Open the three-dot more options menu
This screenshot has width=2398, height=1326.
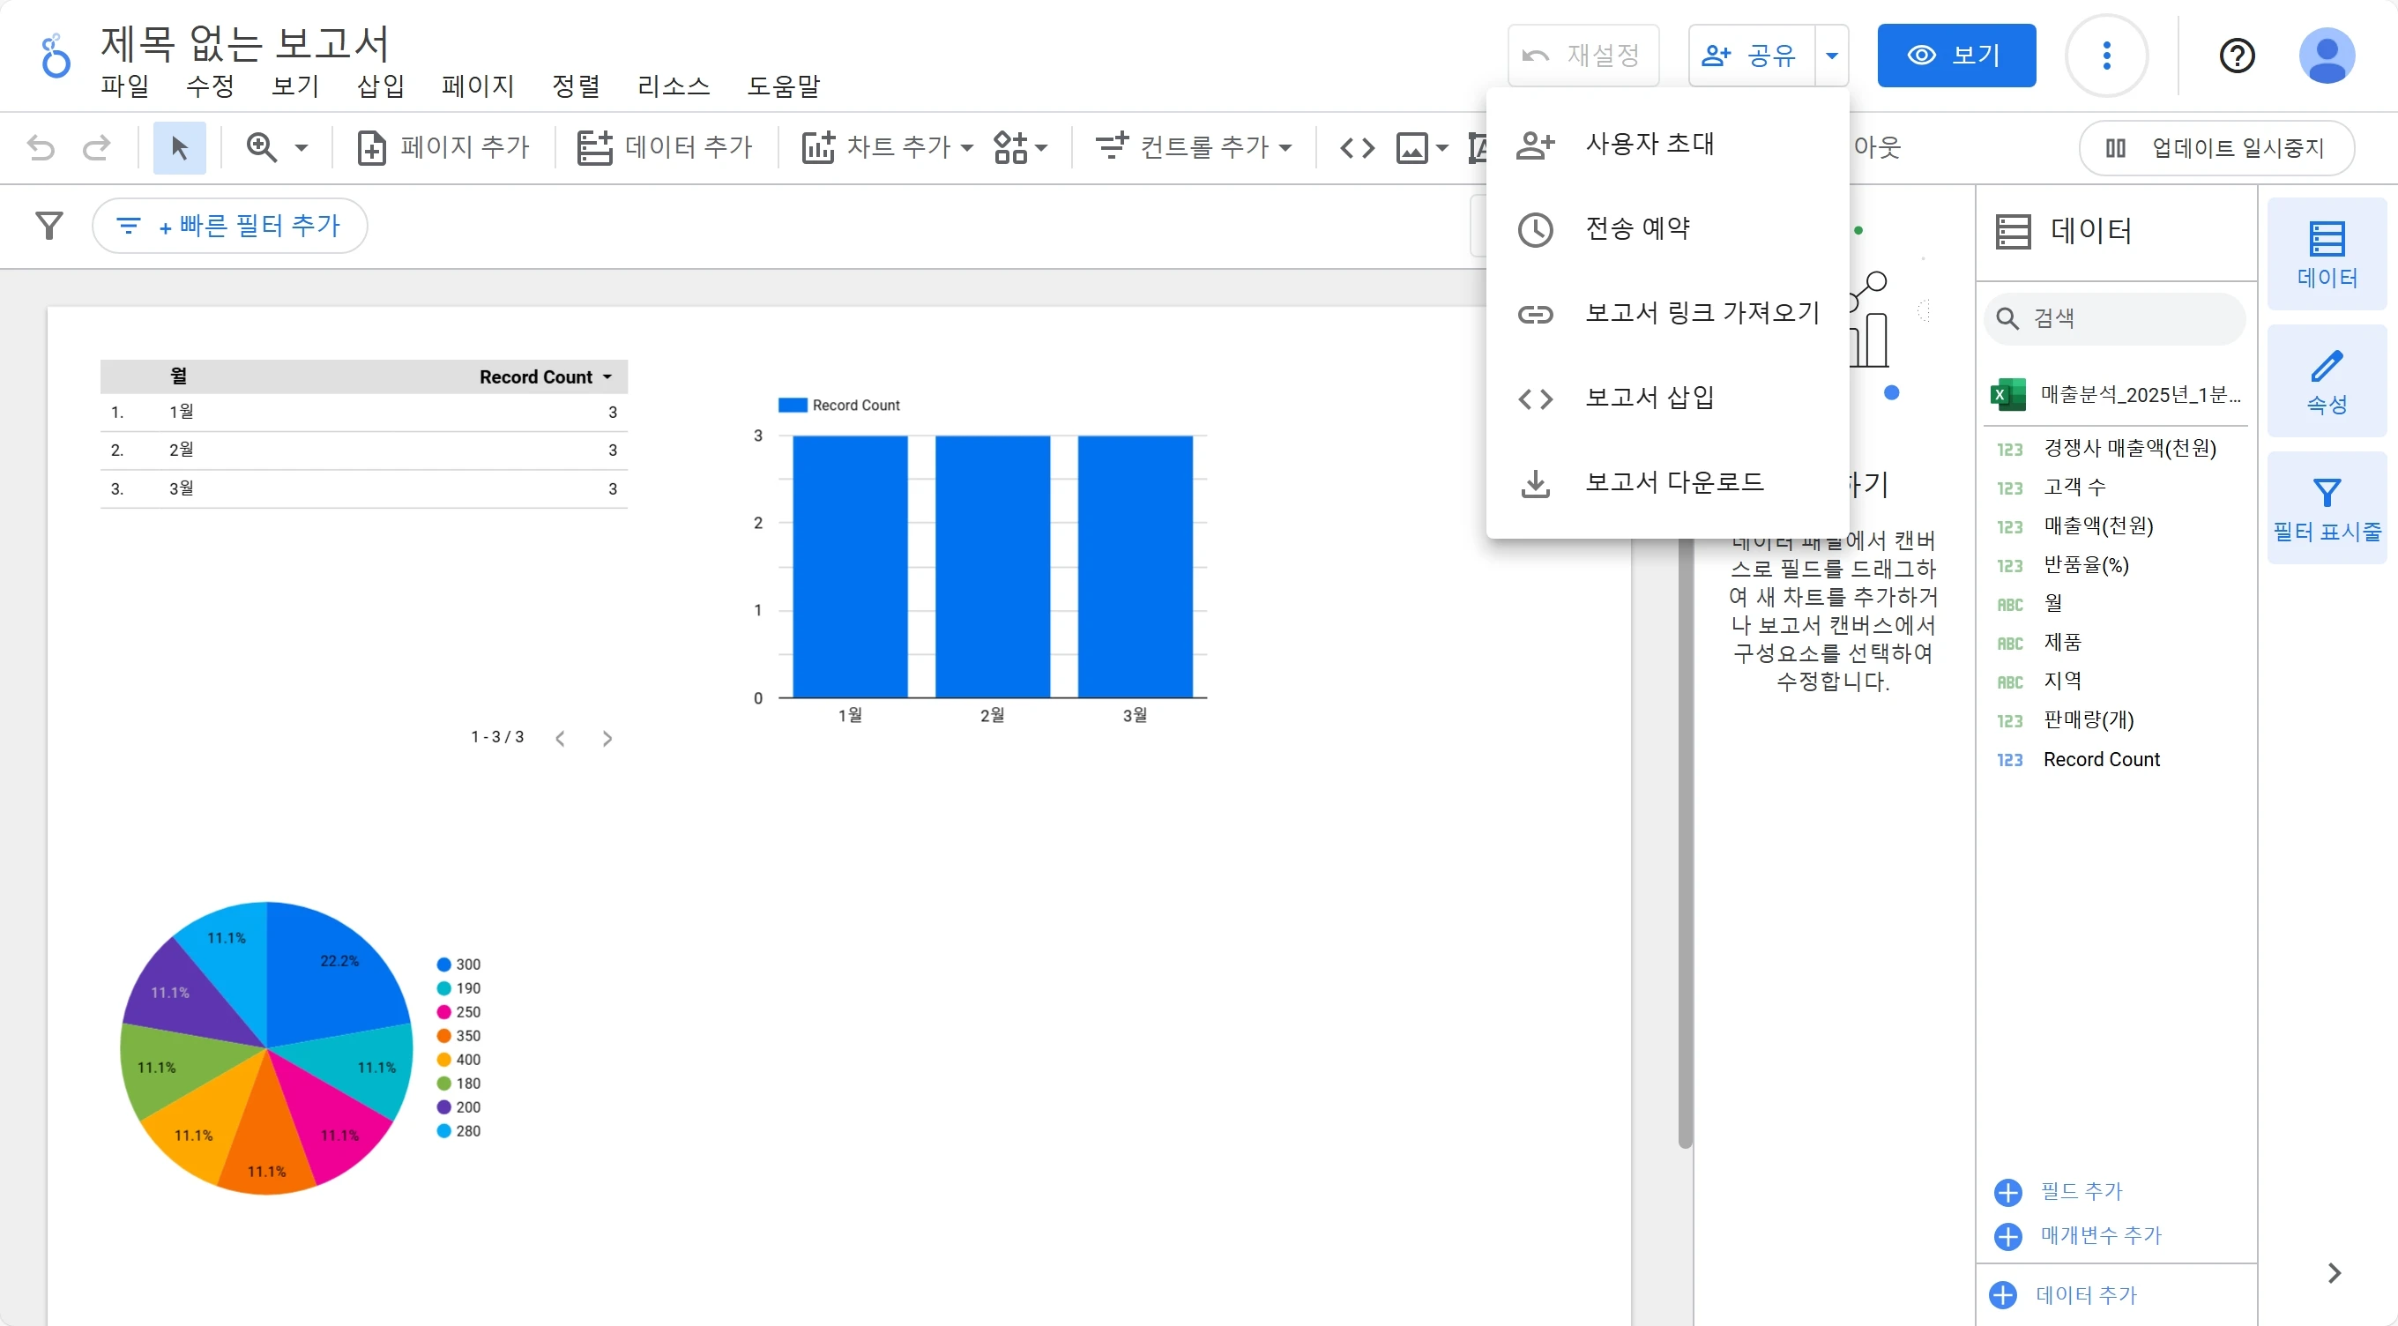click(2107, 55)
